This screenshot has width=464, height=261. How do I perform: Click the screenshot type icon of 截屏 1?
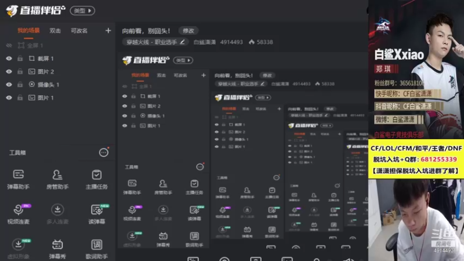pos(32,59)
